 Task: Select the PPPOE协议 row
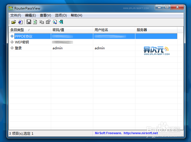pos(93,36)
